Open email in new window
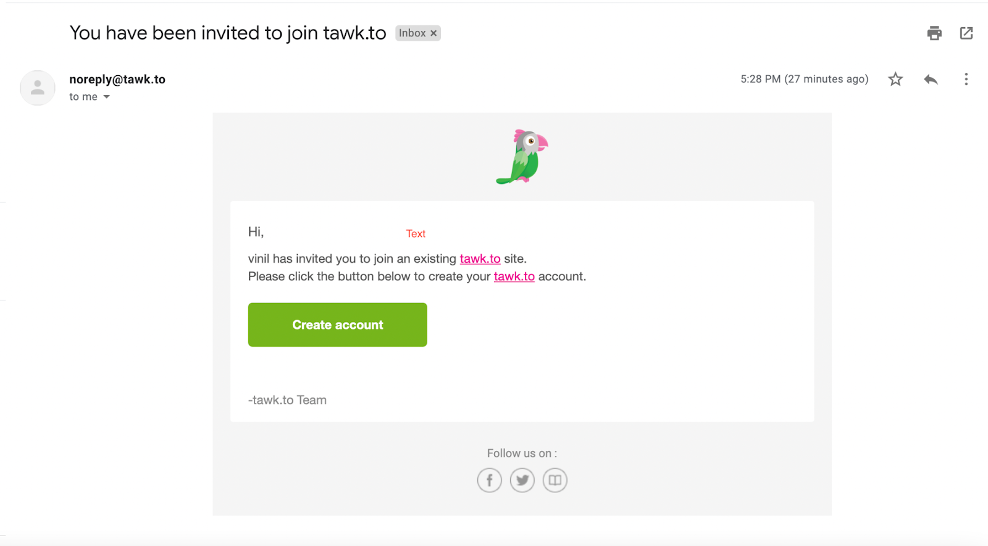988x546 pixels. (x=966, y=33)
